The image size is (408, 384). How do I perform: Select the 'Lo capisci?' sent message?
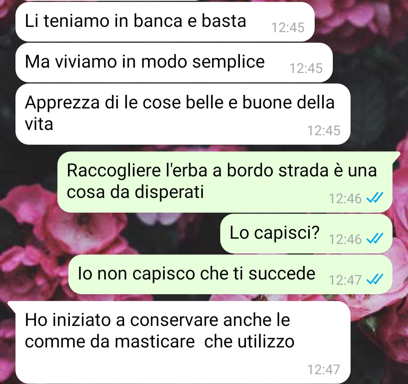(306, 233)
